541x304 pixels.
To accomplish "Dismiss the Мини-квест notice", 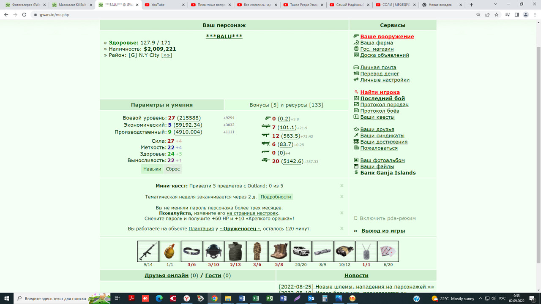I will pyautogui.click(x=342, y=186).
